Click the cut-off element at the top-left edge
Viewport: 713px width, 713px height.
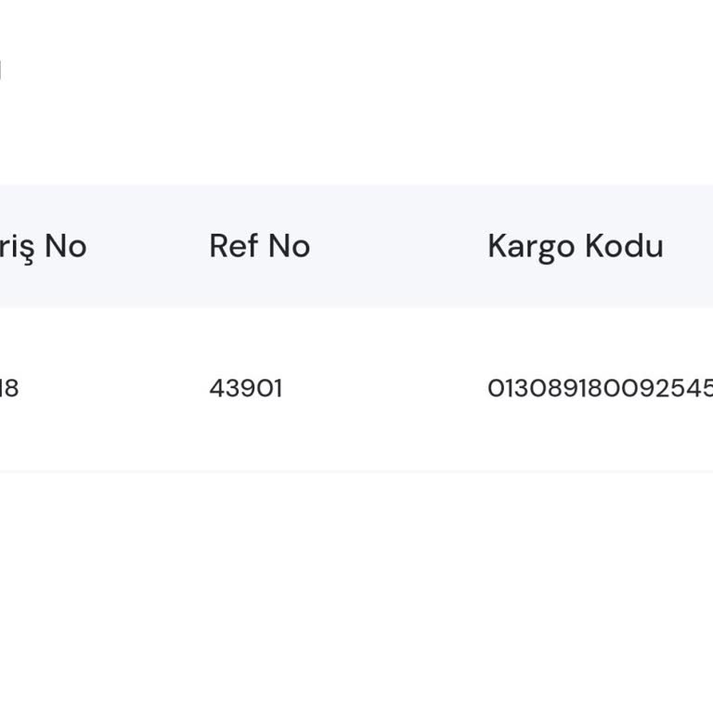pos(1,69)
